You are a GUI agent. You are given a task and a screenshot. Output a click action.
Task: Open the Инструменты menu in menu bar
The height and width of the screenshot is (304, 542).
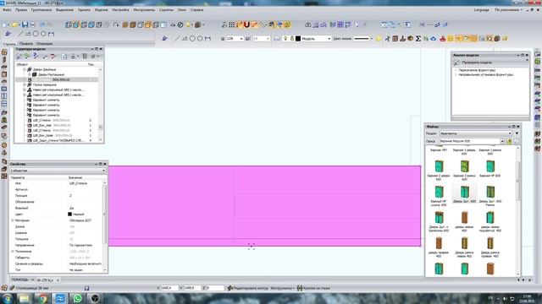click(144, 10)
